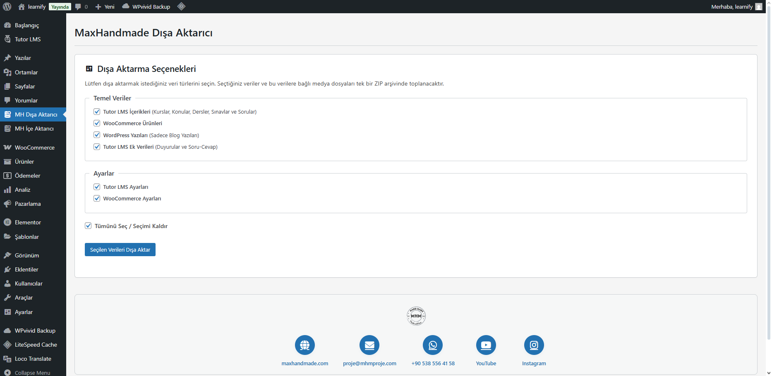The width and height of the screenshot is (772, 376).
Task: Open the YouTube text link
Action: tap(486, 364)
